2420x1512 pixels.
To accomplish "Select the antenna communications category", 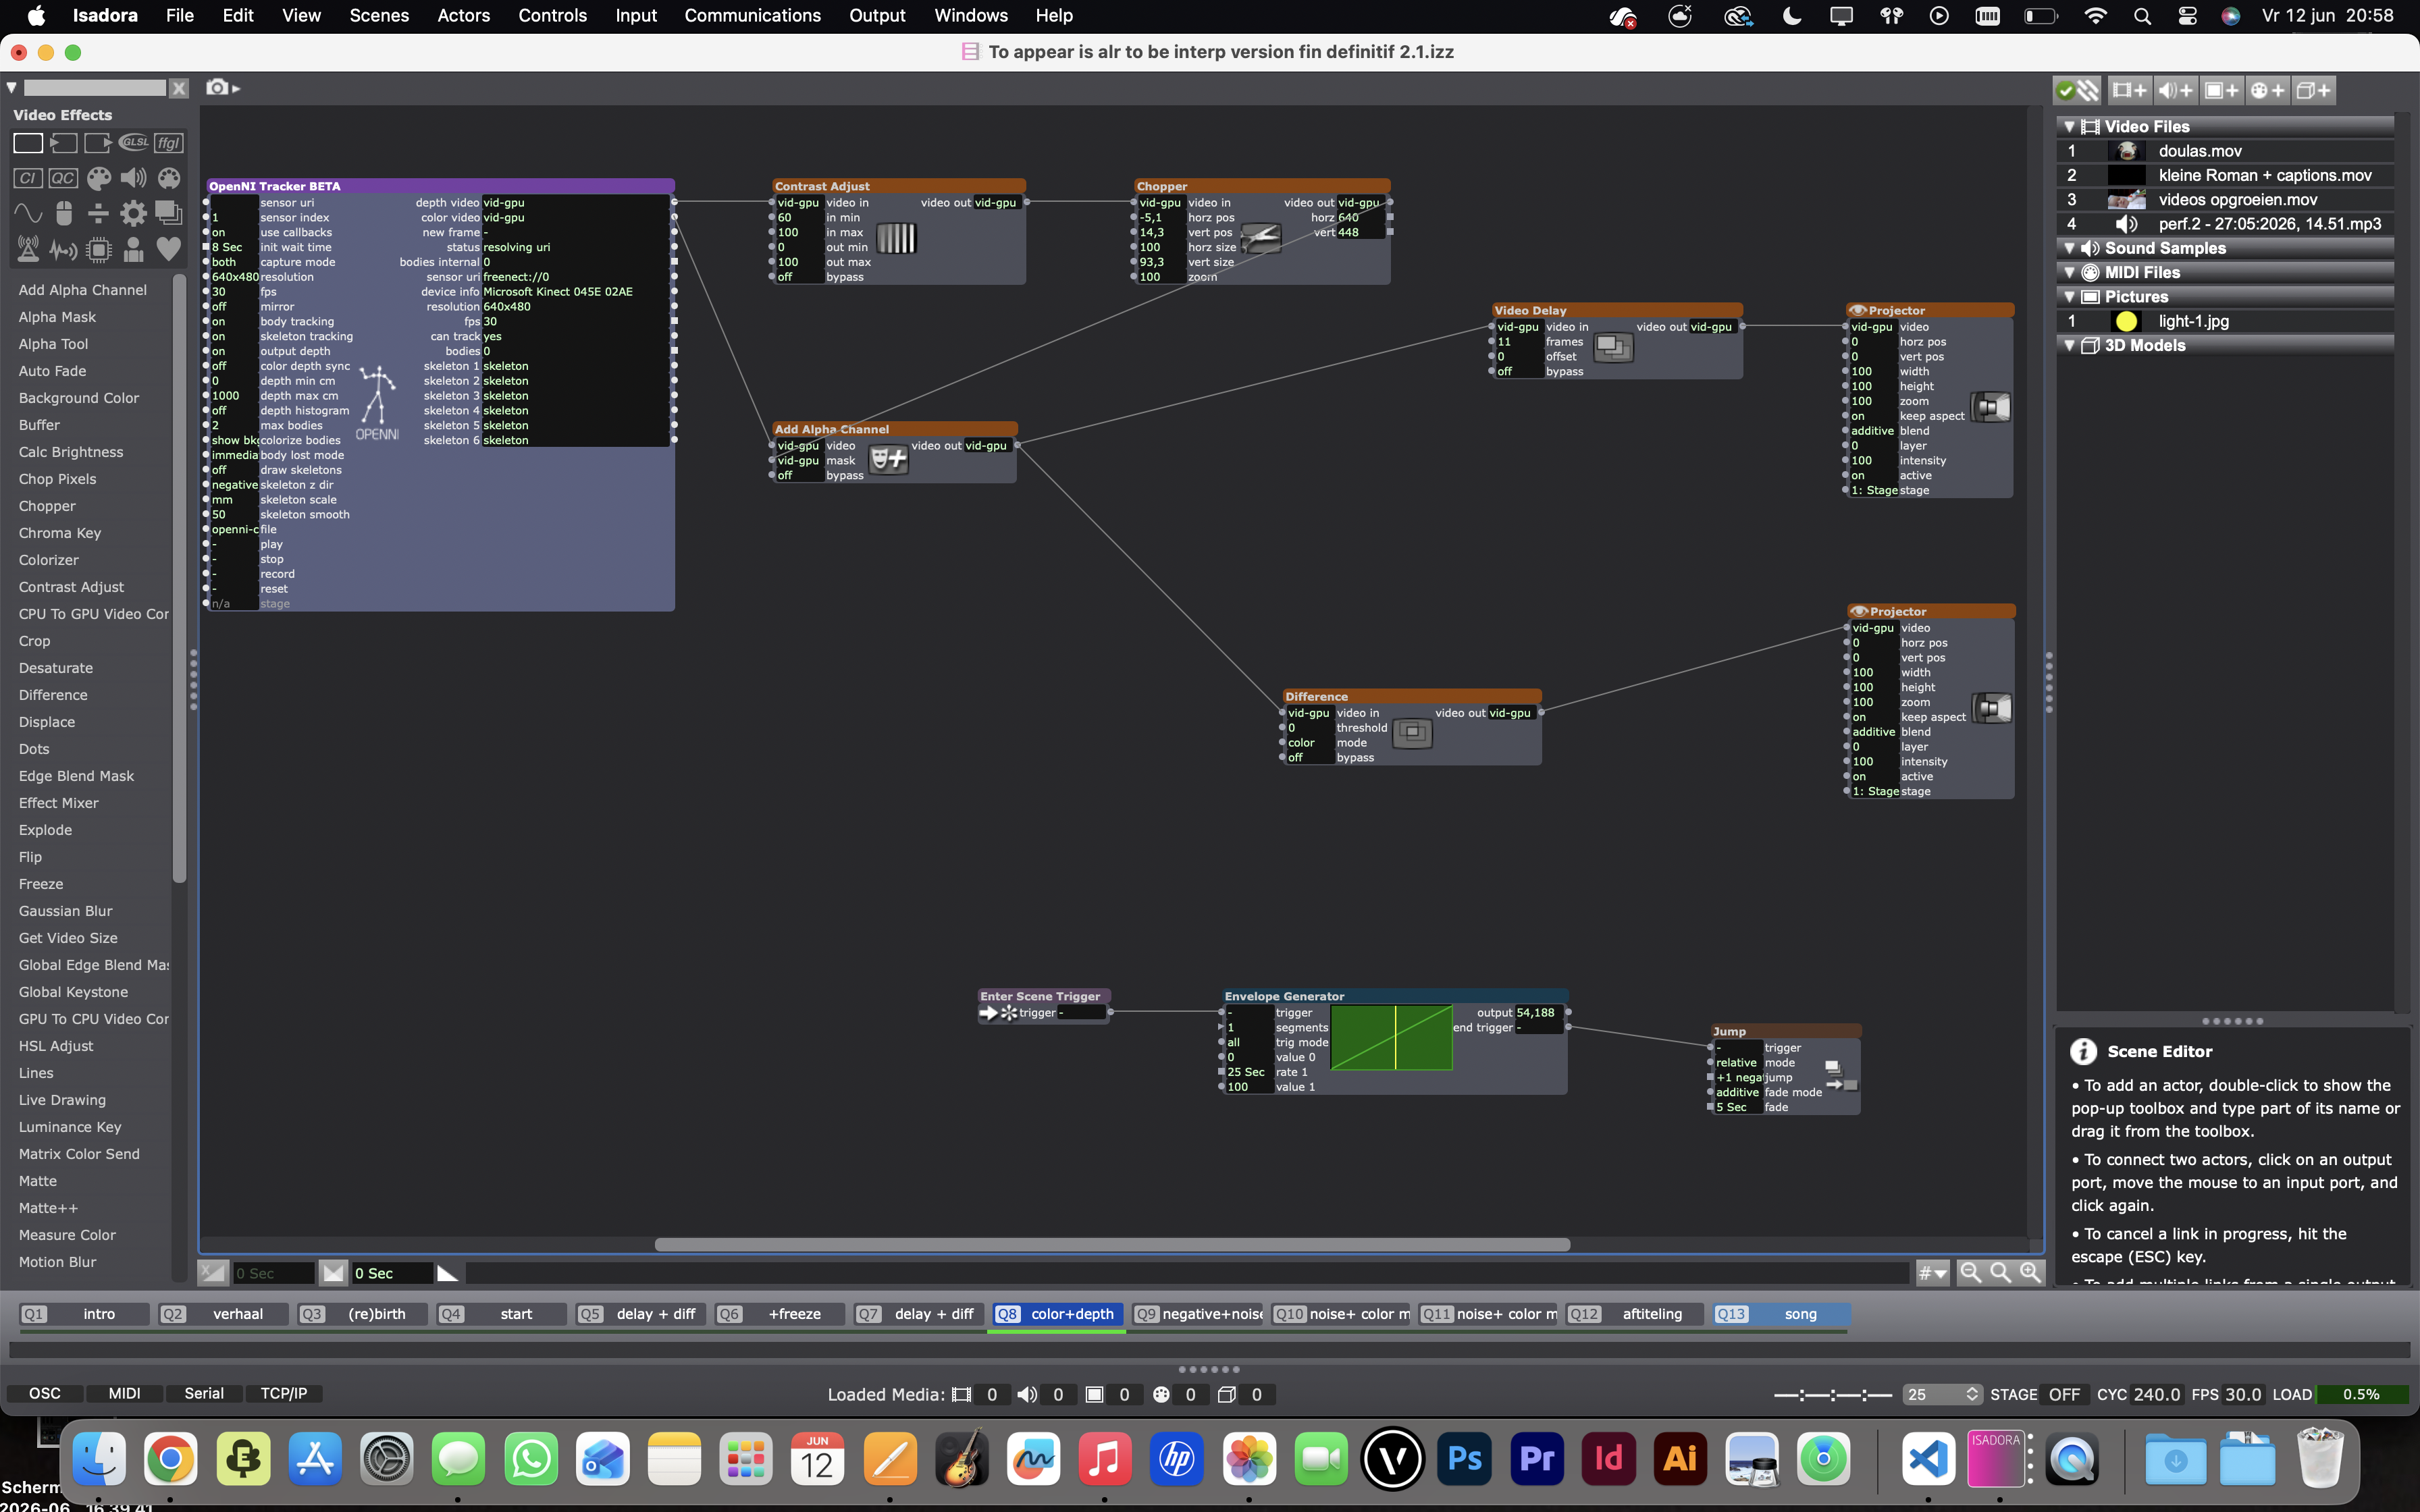I will (28, 249).
